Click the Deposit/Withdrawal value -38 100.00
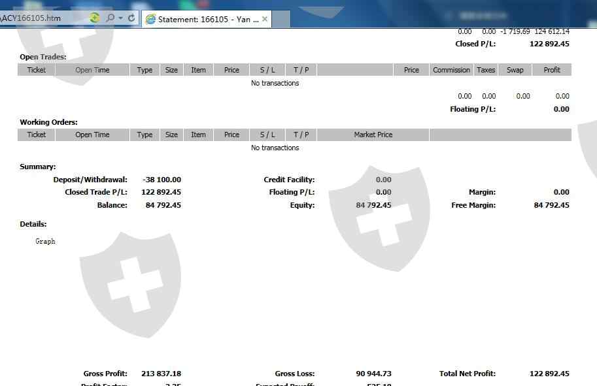The height and width of the screenshot is (386, 597). tap(161, 180)
